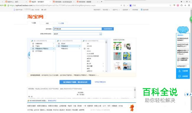Select the AKALI brand
Viewport: 192px width, 113px height.
point(89,51)
